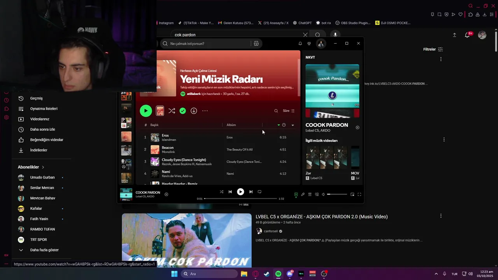Open Spotify notifications bell
This screenshot has height=280, width=498.
(x=300, y=44)
